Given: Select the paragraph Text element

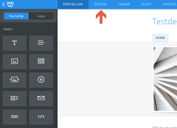Looking at the screenshot, I should (x=41, y=43).
